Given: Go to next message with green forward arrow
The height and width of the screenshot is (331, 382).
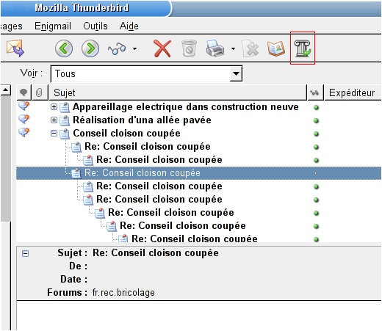Looking at the screenshot, I should 90,48.
